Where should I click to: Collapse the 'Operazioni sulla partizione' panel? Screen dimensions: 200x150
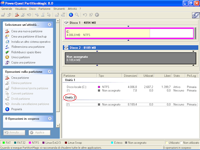[x=49, y=71]
